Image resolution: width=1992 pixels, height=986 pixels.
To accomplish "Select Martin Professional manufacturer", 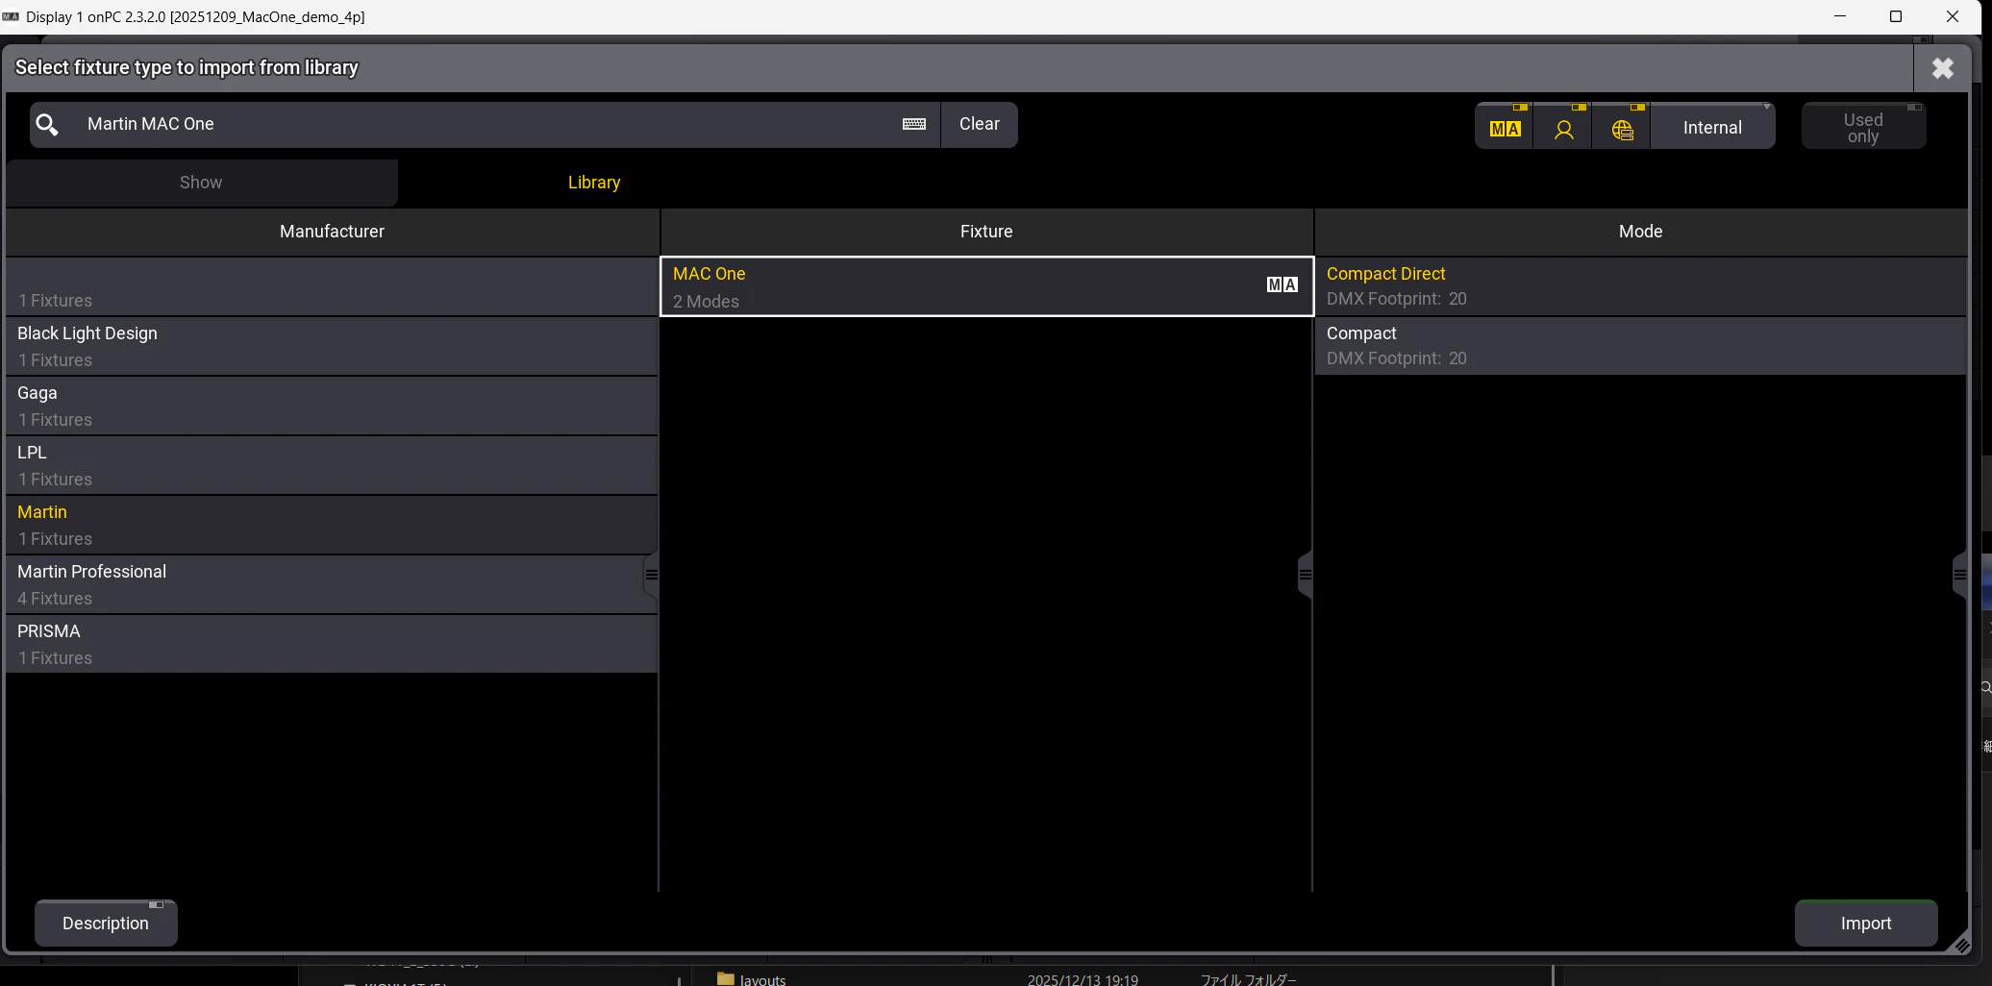I will tap(332, 584).
